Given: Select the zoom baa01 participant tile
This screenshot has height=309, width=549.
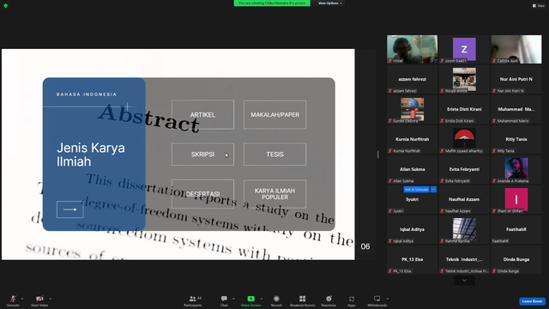Looking at the screenshot, I should [x=464, y=50].
